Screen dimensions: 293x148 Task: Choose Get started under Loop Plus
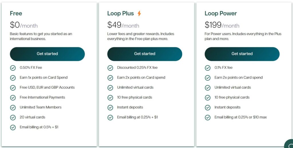coord(144,54)
